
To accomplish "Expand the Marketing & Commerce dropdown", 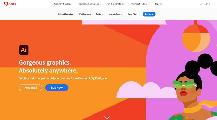I will tap(90, 4).
